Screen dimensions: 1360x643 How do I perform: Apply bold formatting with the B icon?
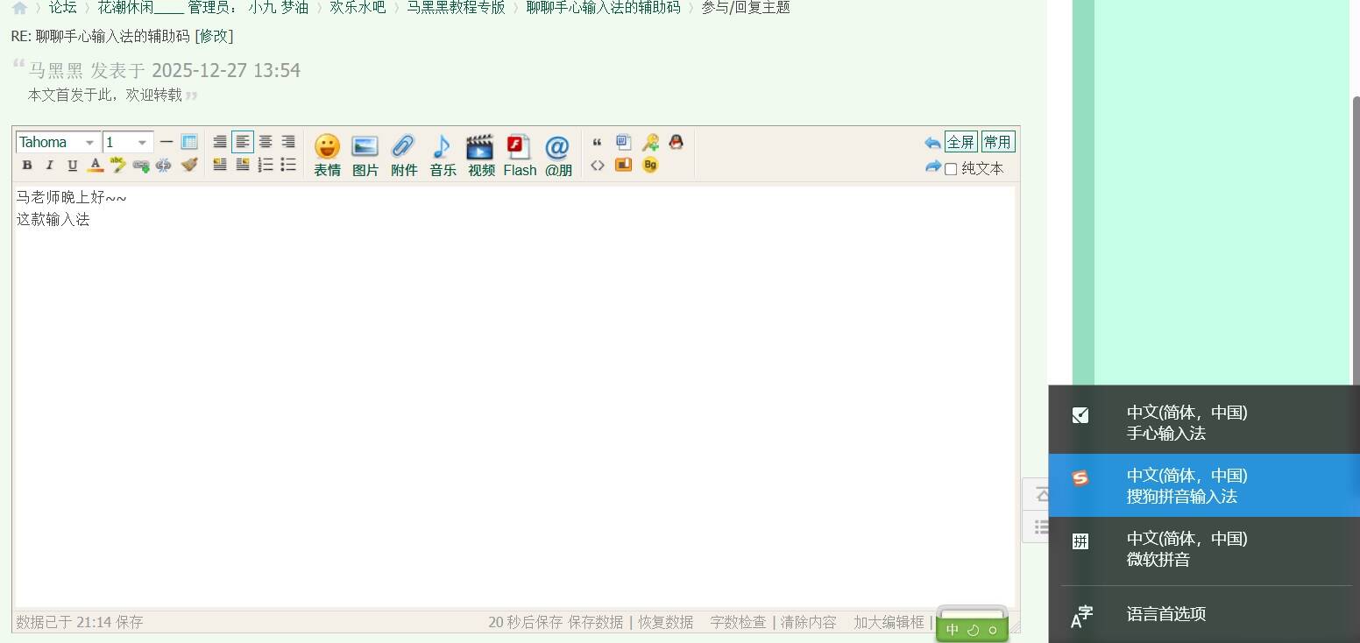click(27, 166)
